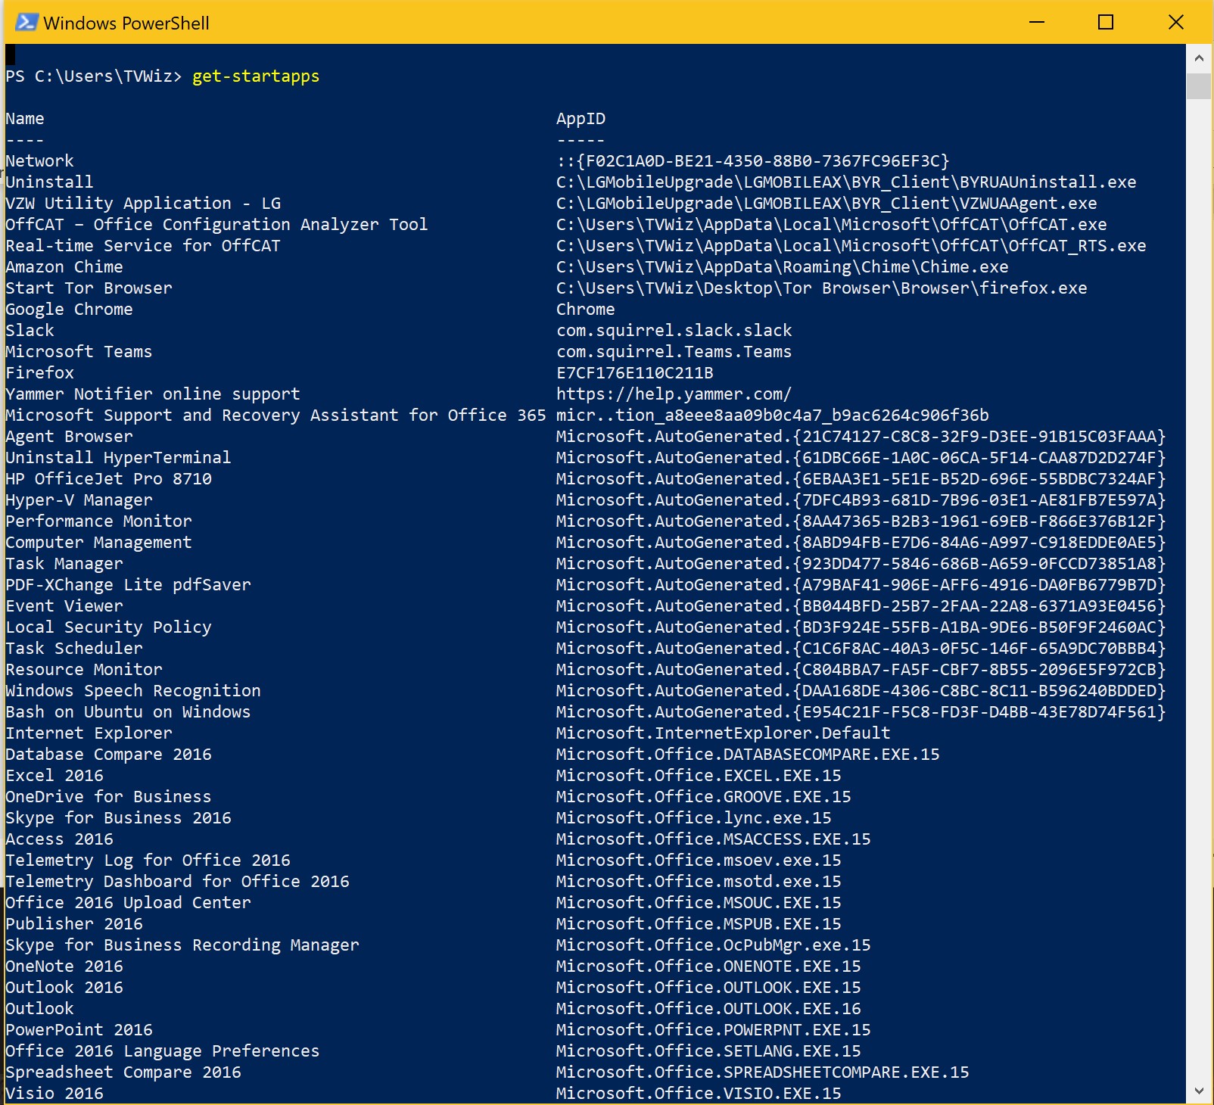Click 'PowerPoint 2016' entry
1214x1105 pixels.
[x=79, y=1030]
